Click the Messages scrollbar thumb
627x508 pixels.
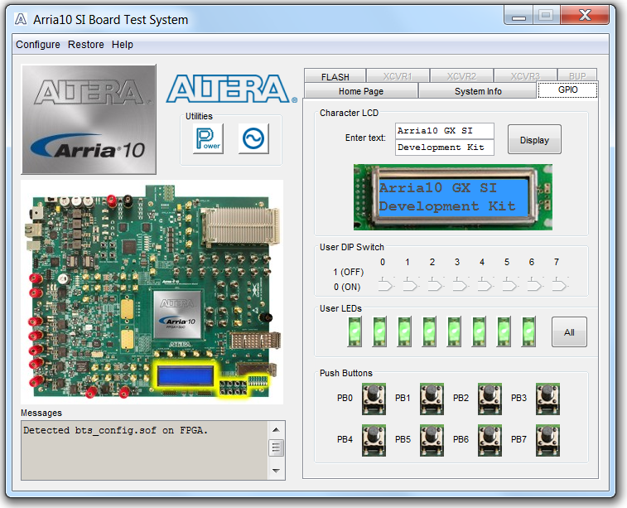(277, 448)
